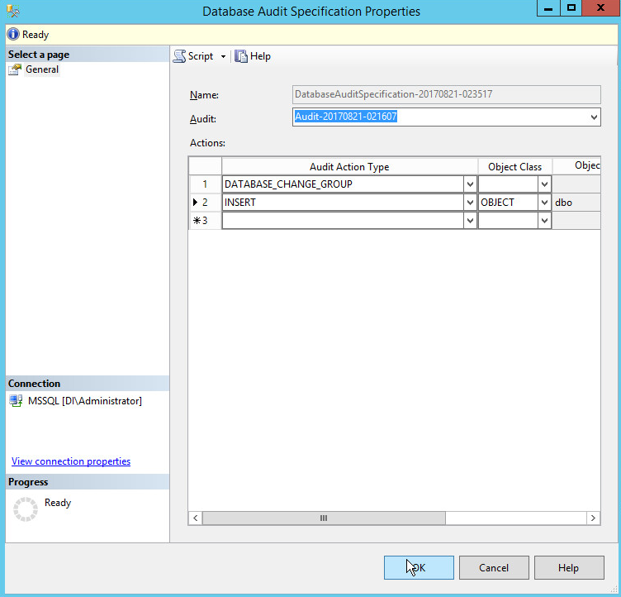Click the Help button at bottom
621x597 pixels.
pyautogui.click(x=568, y=568)
